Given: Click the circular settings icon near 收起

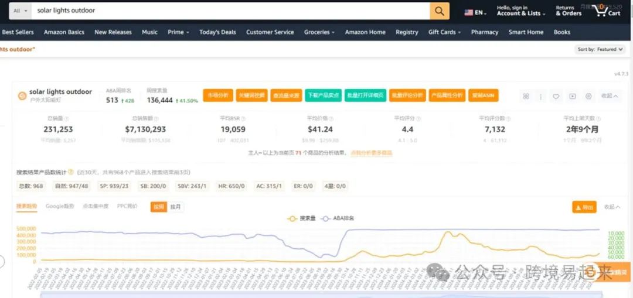Looking at the screenshot, I should click(x=588, y=96).
